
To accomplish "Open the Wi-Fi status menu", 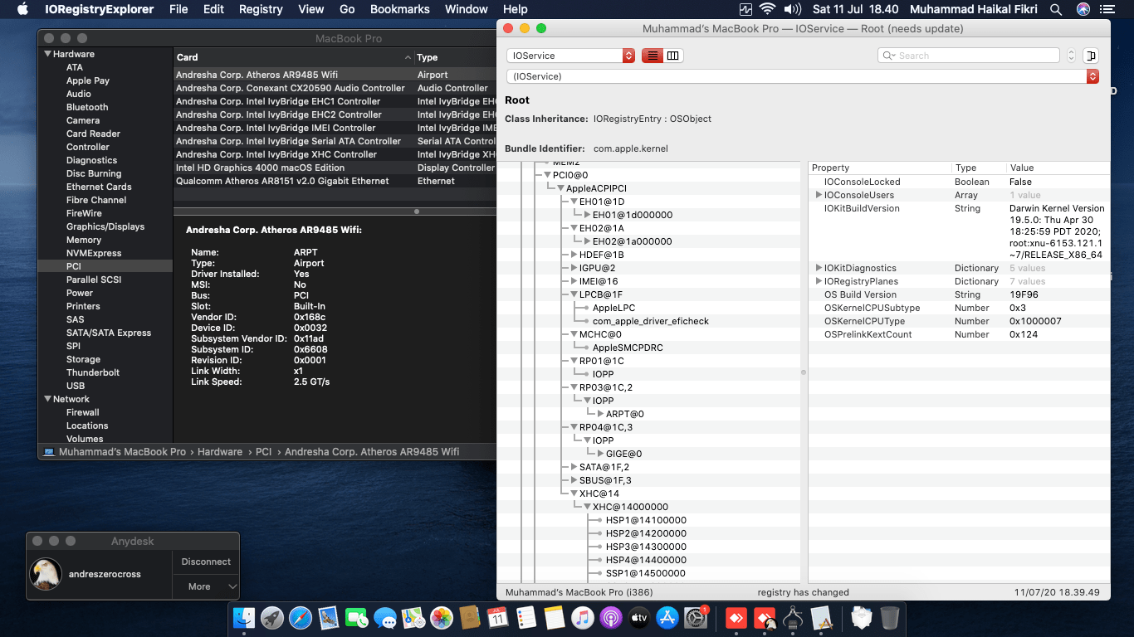I will (767, 9).
